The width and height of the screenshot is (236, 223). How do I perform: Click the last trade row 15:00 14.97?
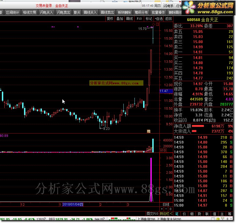click(x=203, y=205)
